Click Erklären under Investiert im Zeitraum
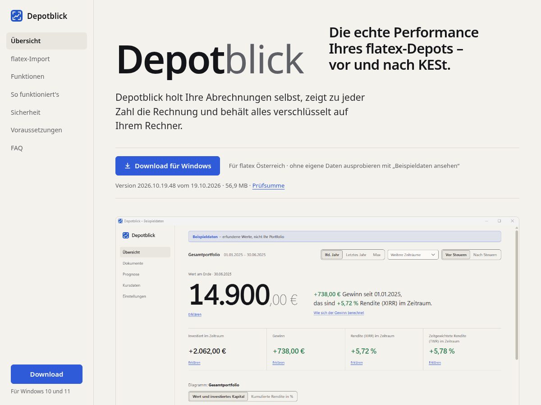 194,363
